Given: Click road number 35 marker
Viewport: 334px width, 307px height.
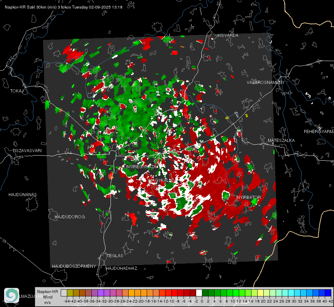Looking at the screenshot, I should (4, 241).
